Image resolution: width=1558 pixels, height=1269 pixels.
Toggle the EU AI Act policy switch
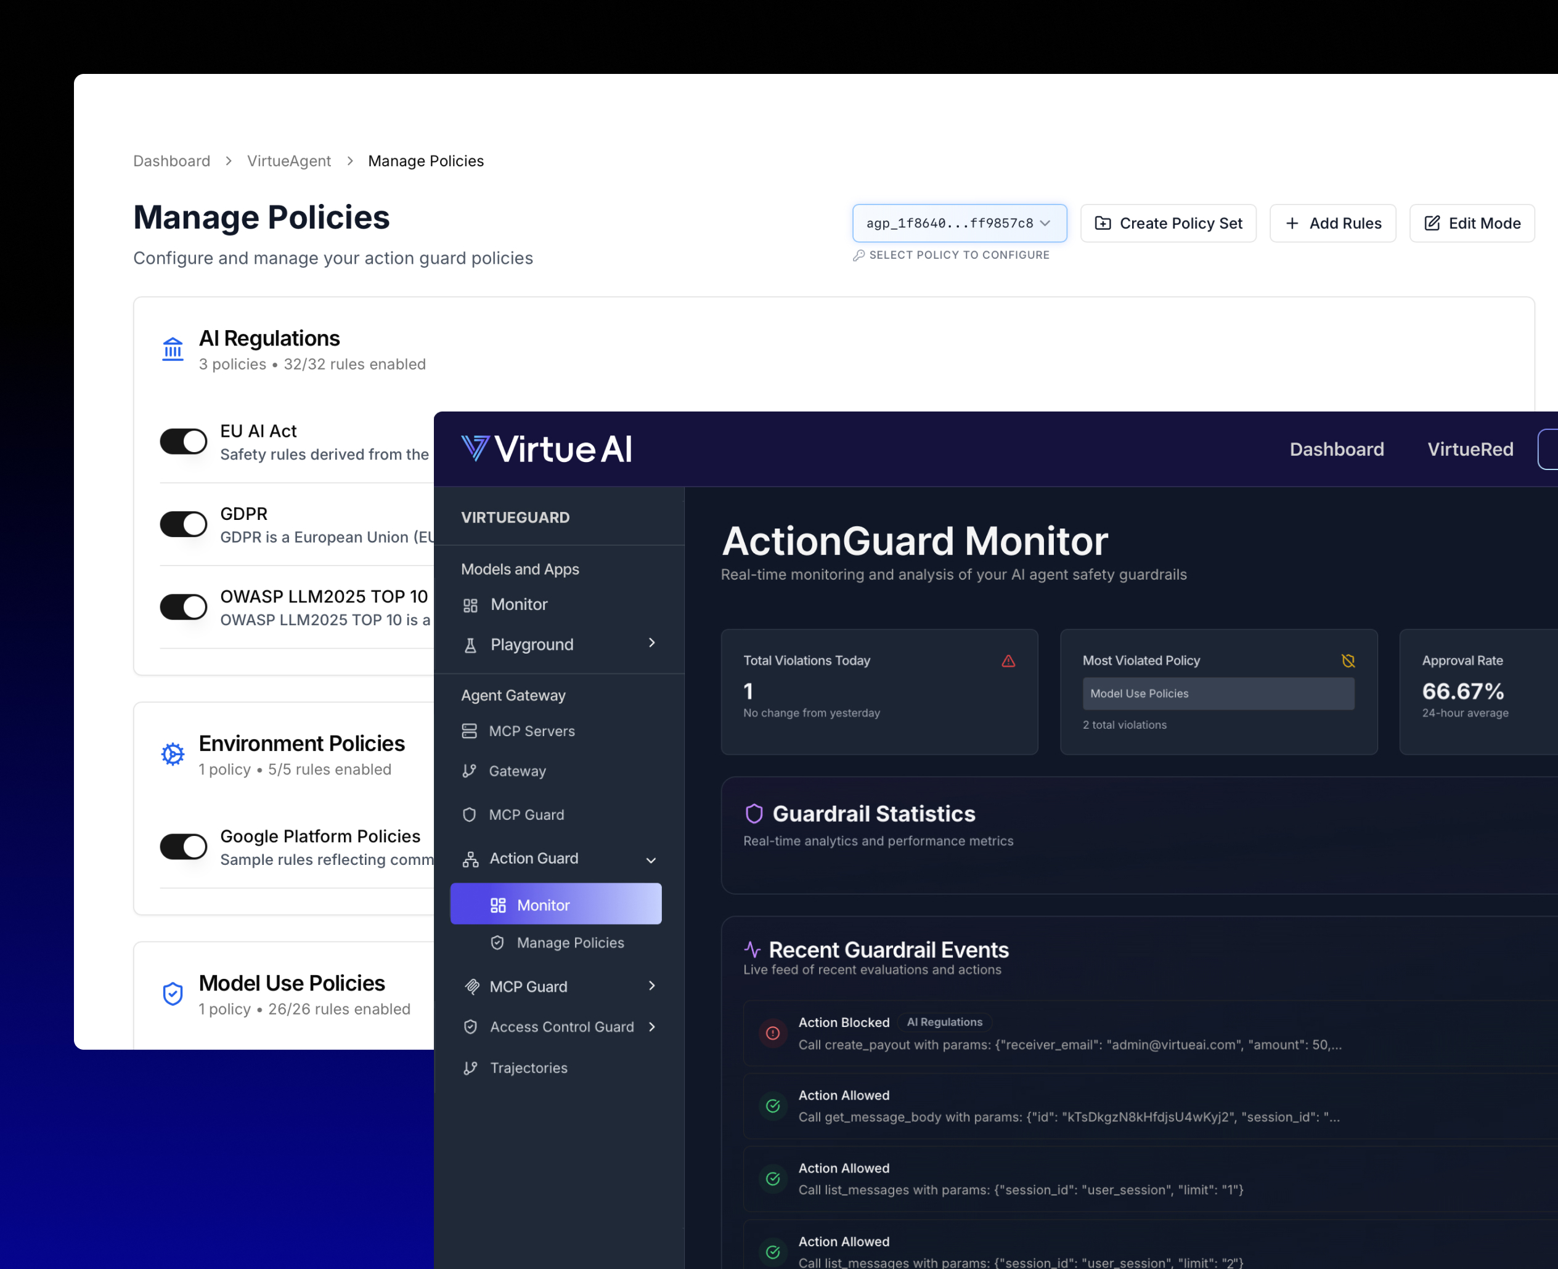point(184,442)
